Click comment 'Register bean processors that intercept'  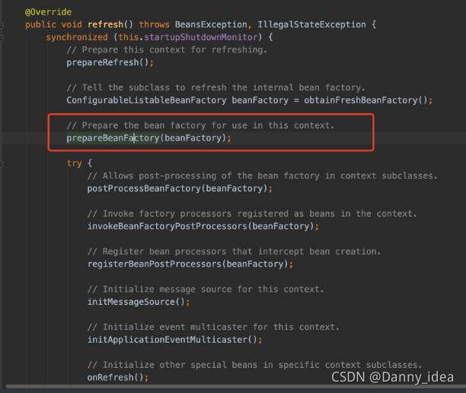[234, 252]
